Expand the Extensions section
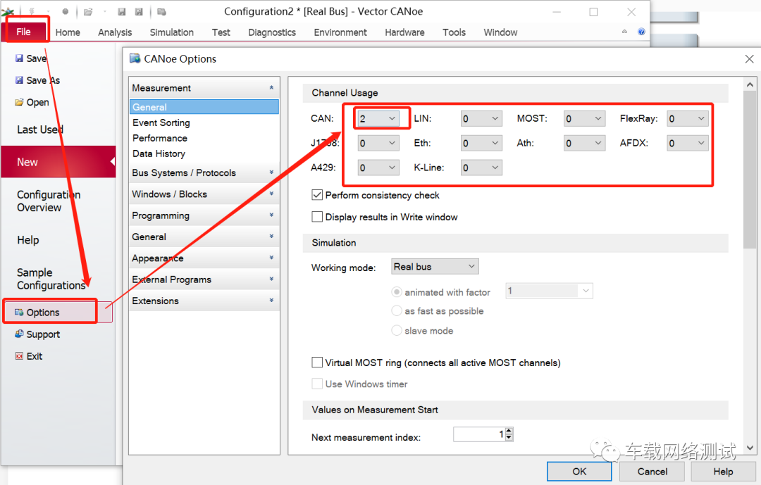The image size is (761, 485). click(204, 301)
